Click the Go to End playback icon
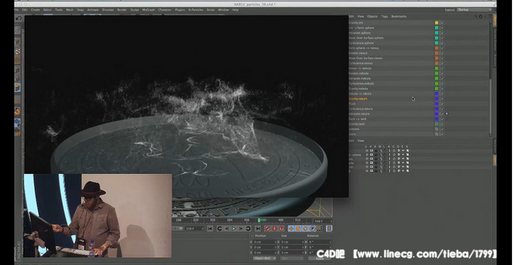The height and width of the screenshot is (265, 514). point(258,229)
